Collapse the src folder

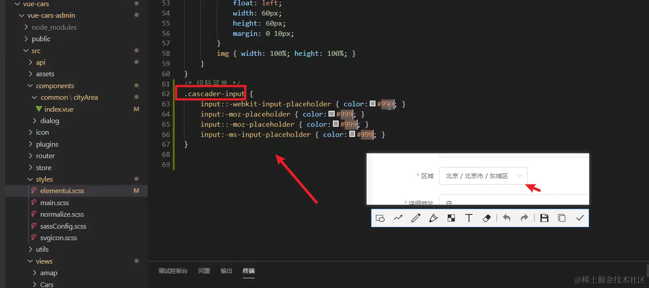[26, 51]
